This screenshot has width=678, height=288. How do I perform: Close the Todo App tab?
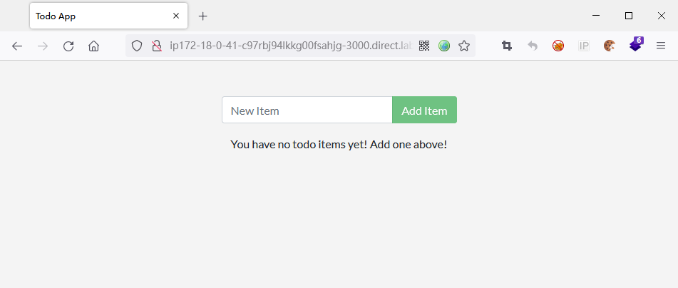pyautogui.click(x=176, y=16)
